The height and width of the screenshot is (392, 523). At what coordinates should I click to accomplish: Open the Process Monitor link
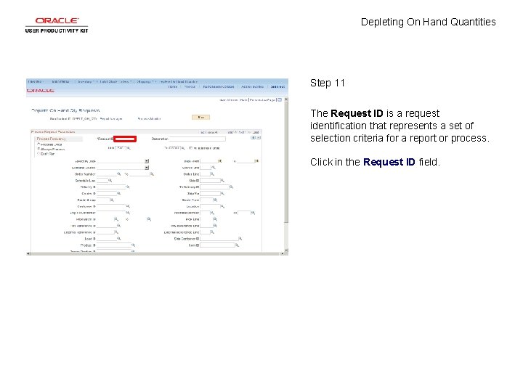click(149, 118)
